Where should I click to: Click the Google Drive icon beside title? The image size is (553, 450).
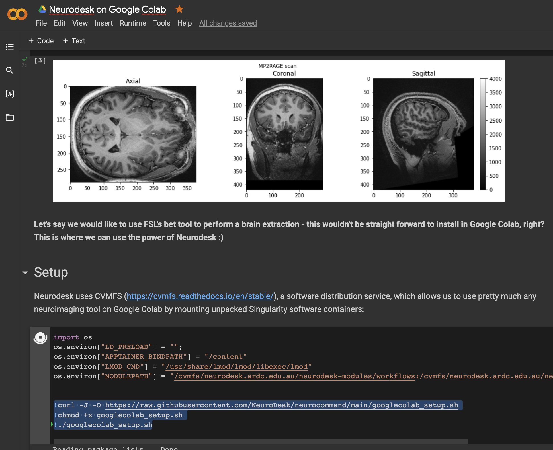pyautogui.click(x=42, y=9)
